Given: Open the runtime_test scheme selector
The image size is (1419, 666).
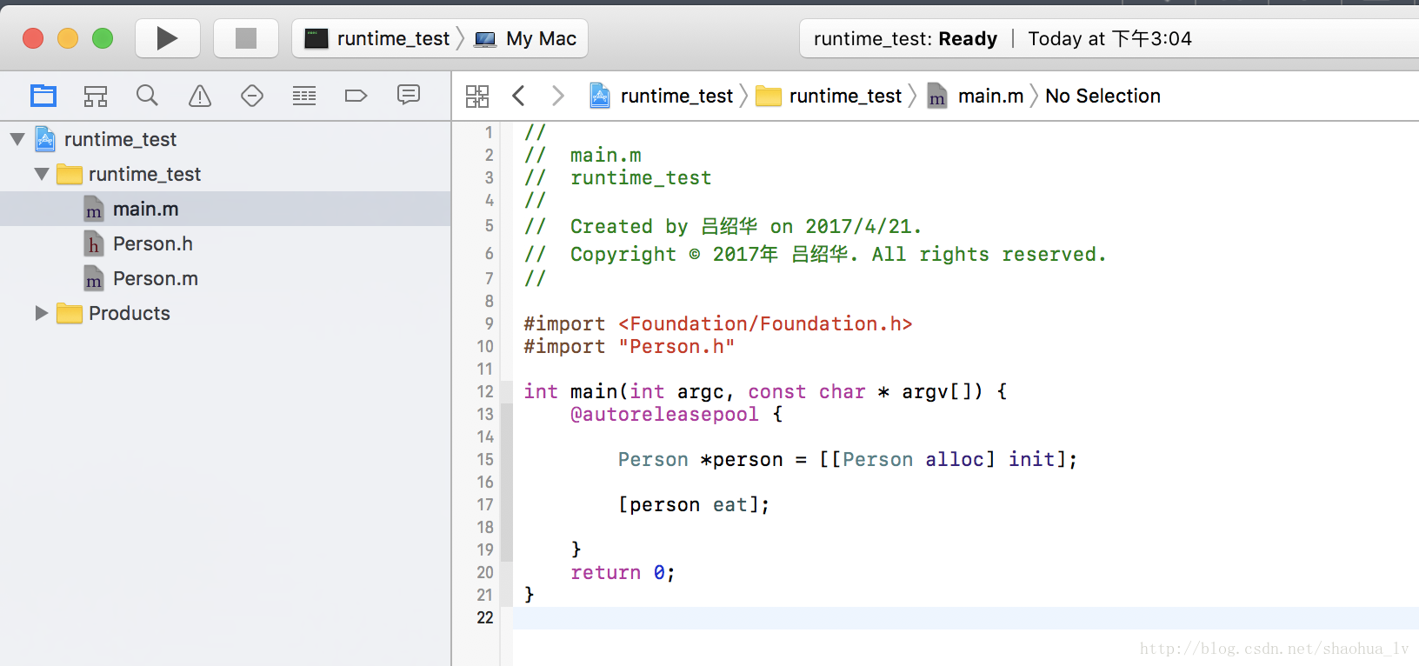Looking at the screenshot, I should coord(377,38).
